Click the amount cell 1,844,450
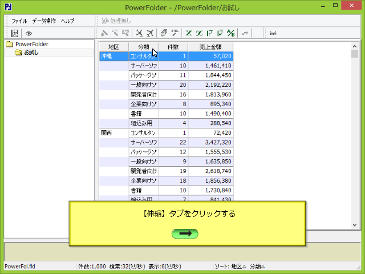The width and height of the screenshot is (365, 274). 210,75
